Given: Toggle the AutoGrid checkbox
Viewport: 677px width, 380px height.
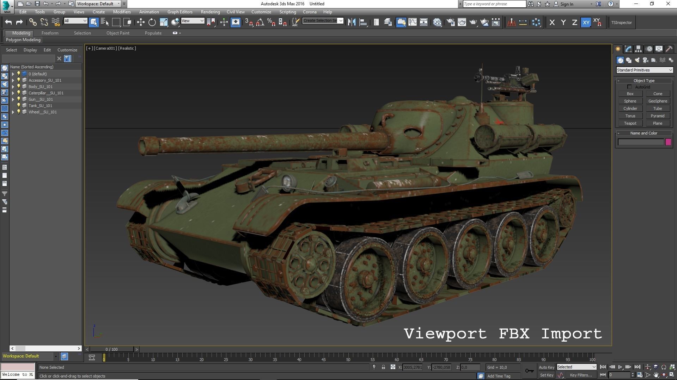Looking at the screenshot, I should click(x=630, y=87).
